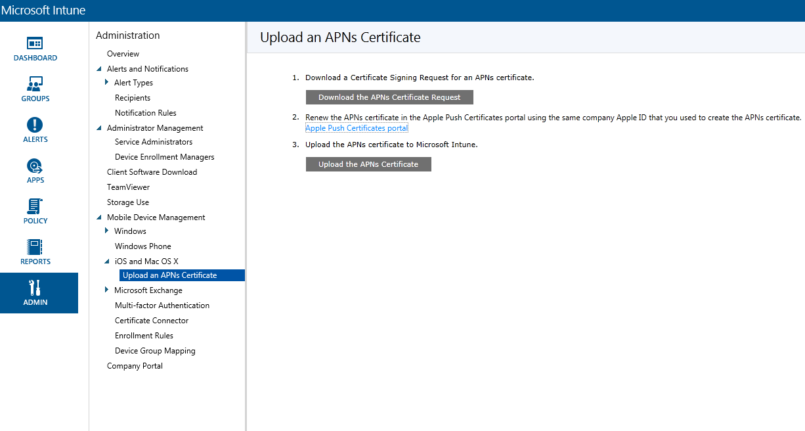Expand the Alert Types tree node arrow
The image size is (805, 431).
pos(107,83)
